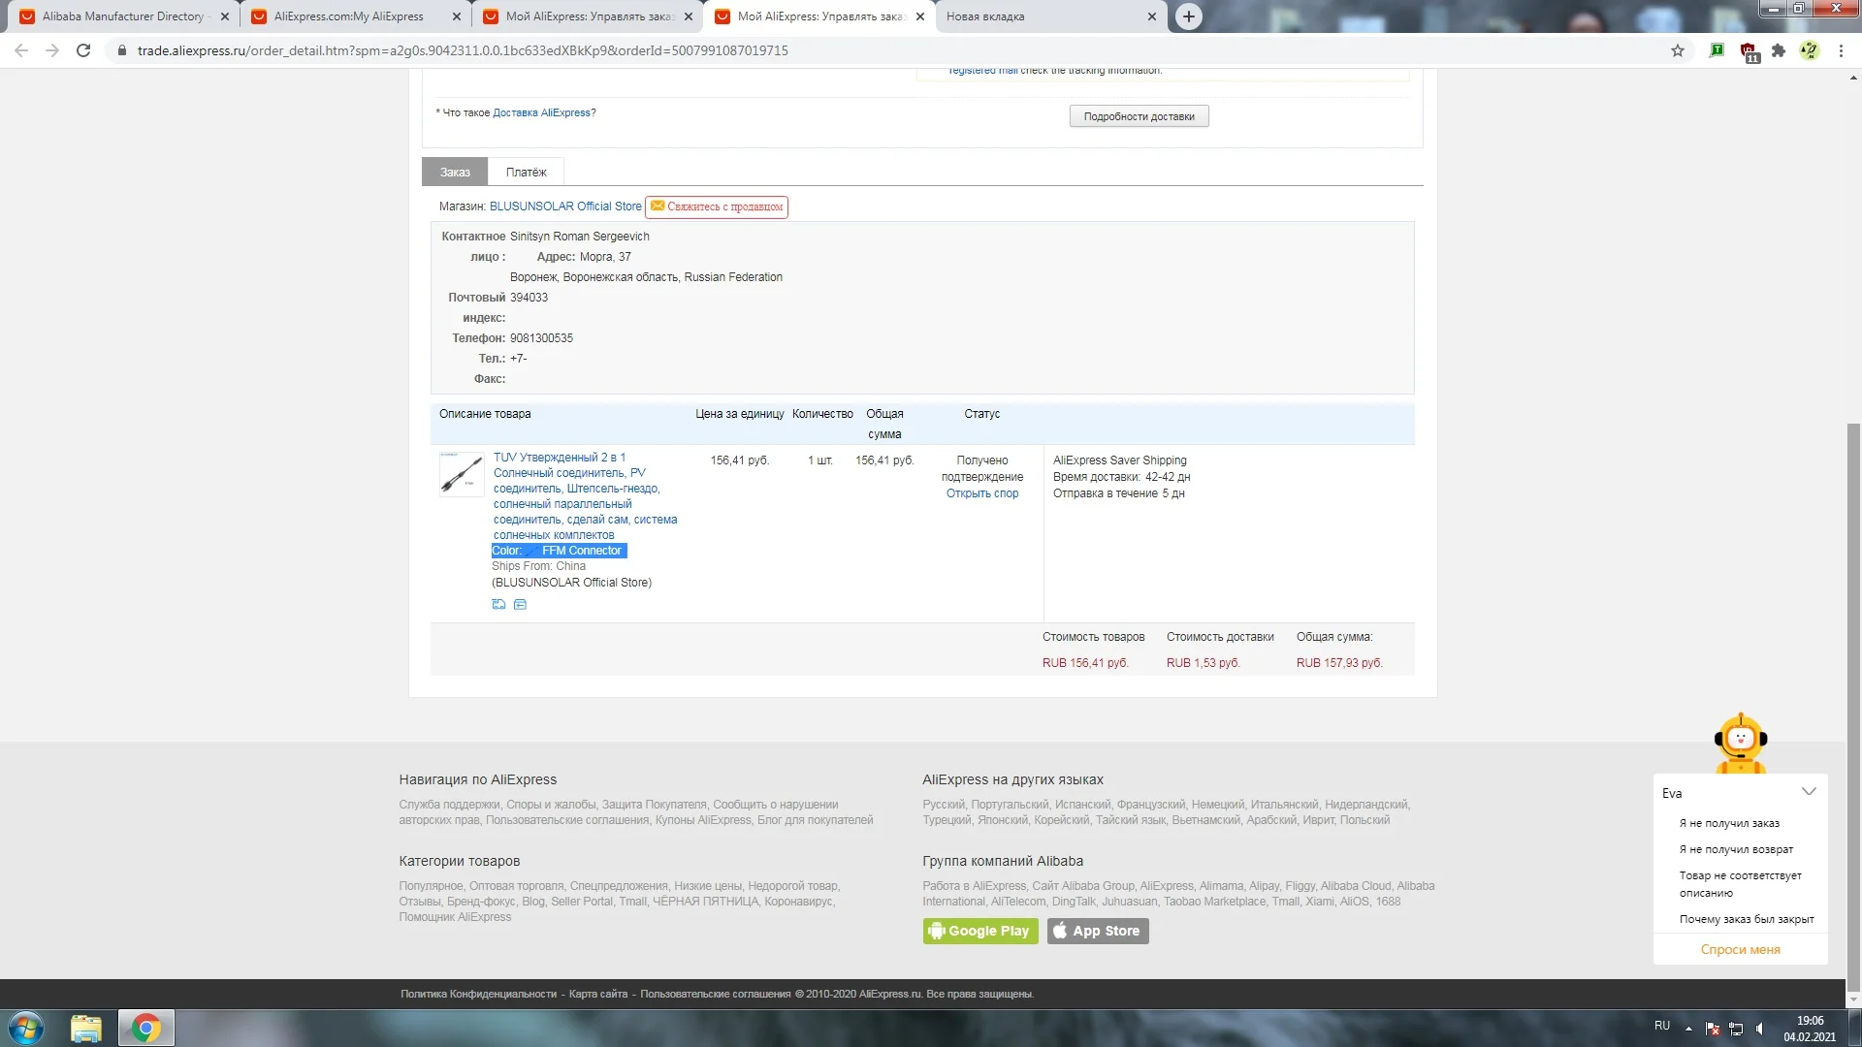This screenshot has width=1862, height=1047.
Task: Click the envelope contact seller button
Action: click(x=717, y=206)
